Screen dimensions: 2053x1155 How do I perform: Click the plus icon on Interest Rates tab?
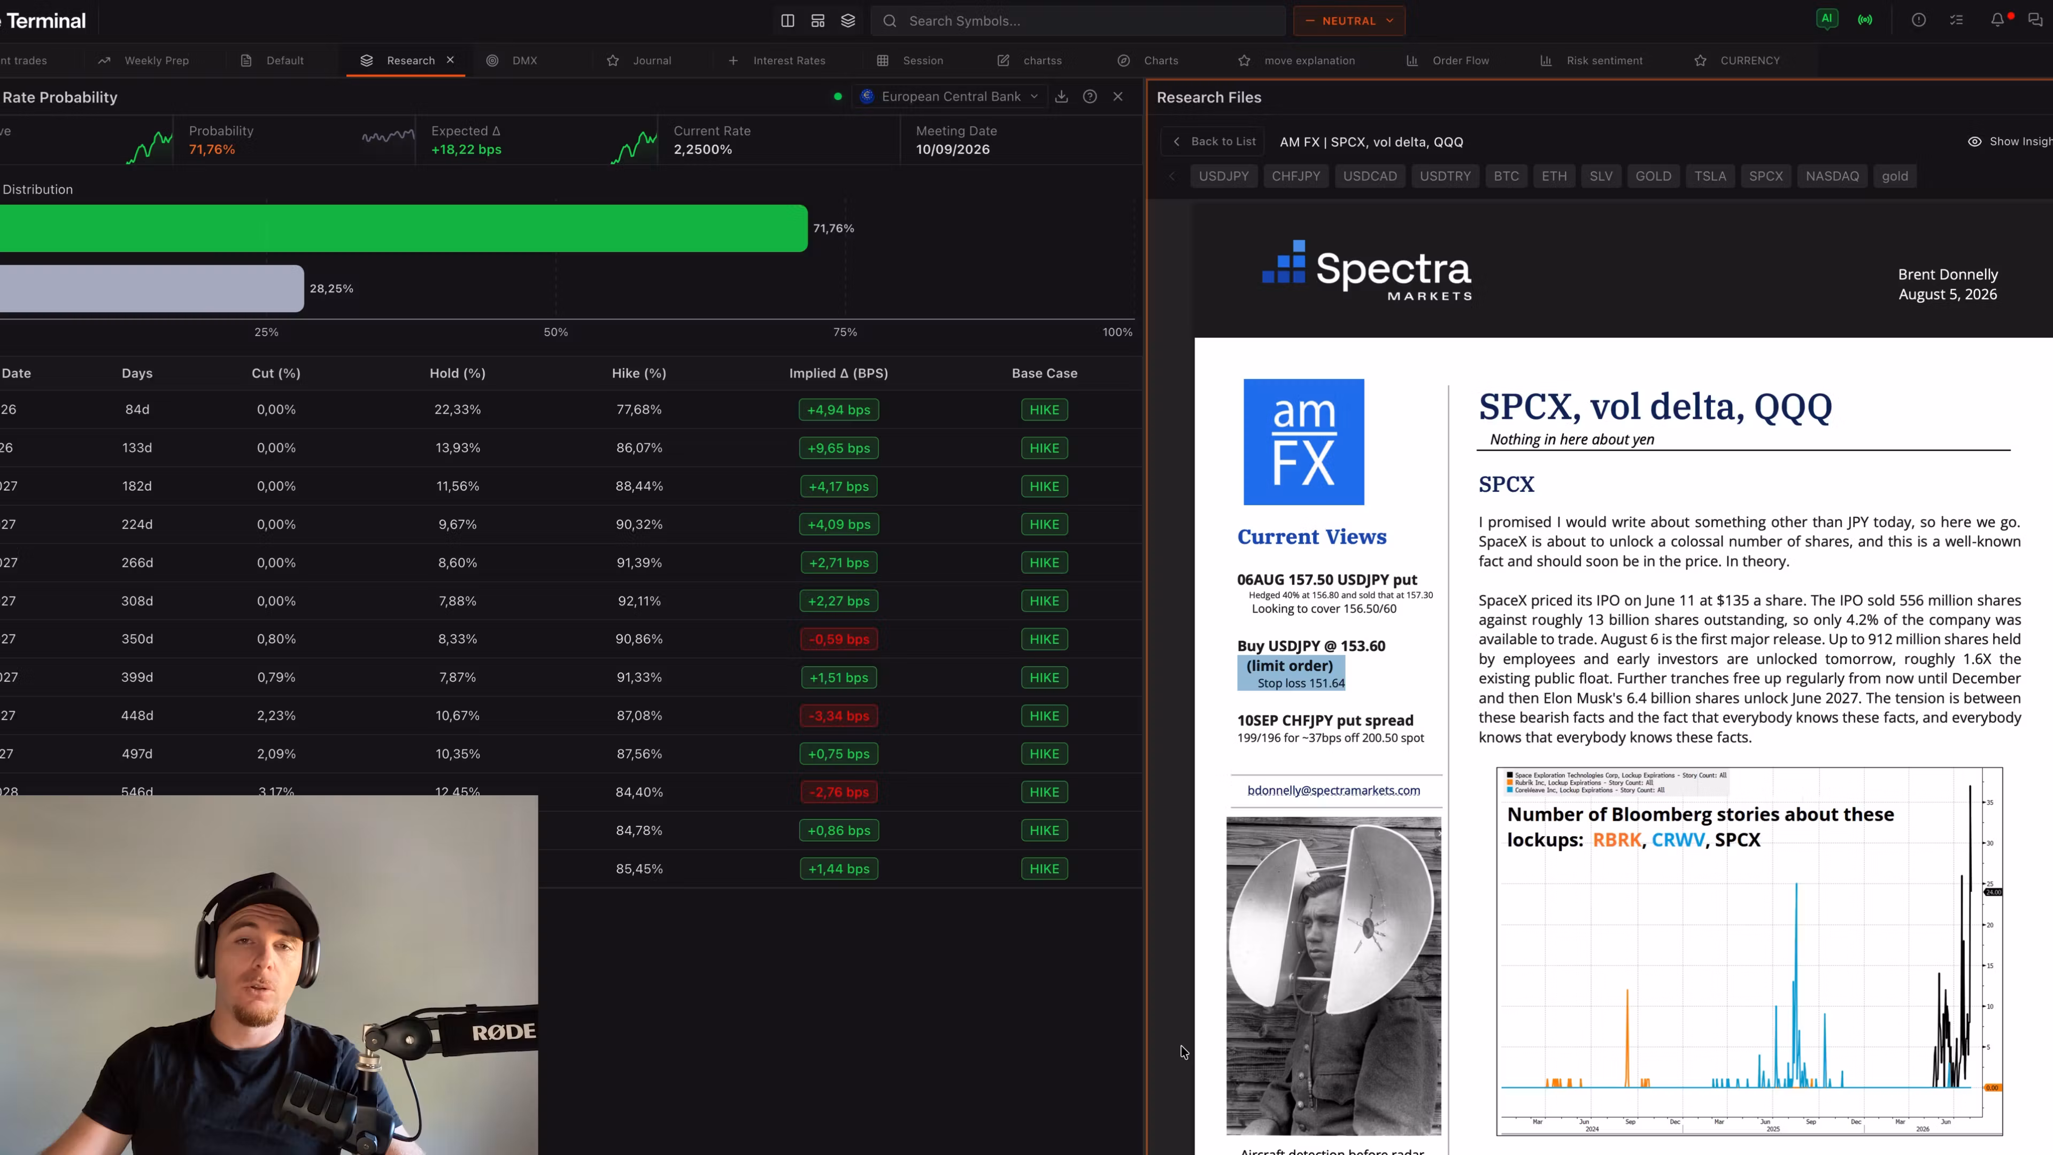click(733, 60)
